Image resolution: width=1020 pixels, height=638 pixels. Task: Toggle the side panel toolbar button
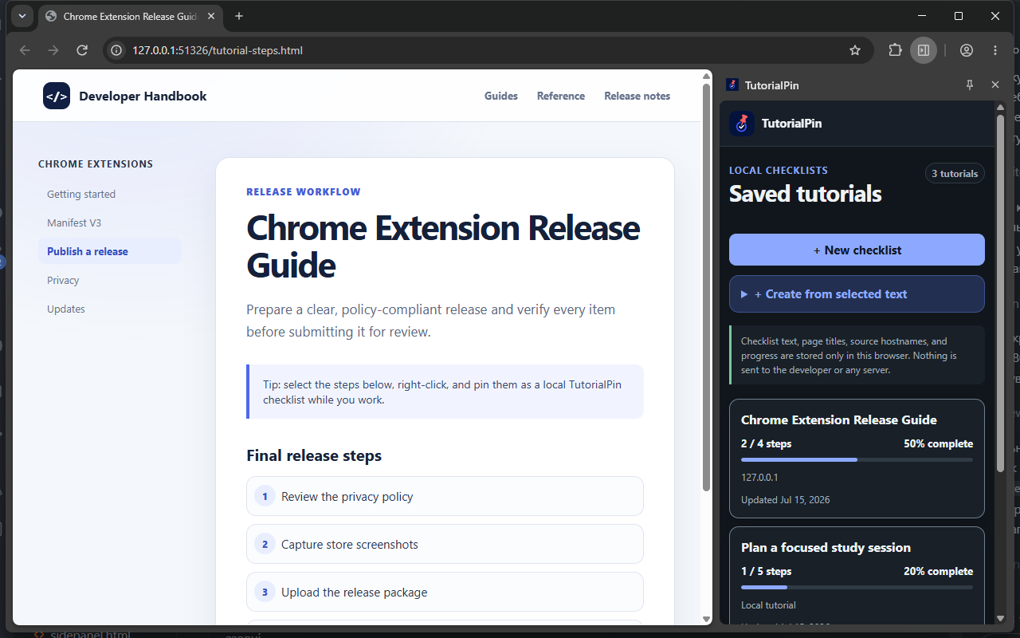pos(924,50)
